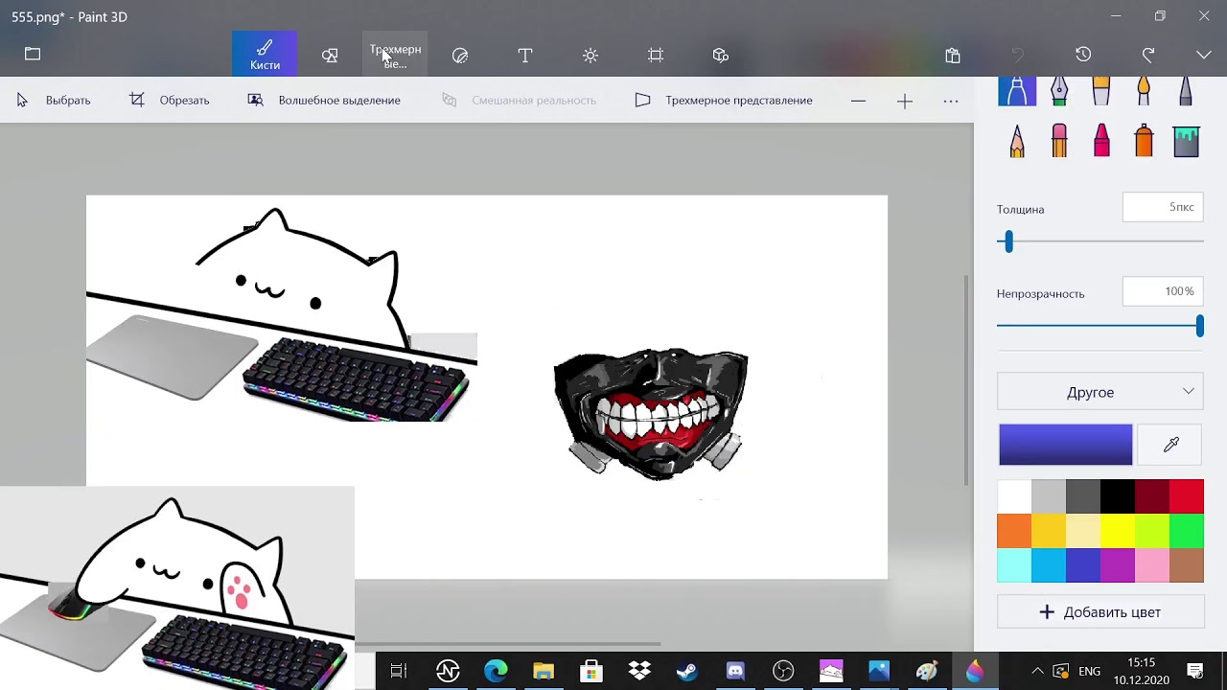The width and height of the screenshot is (1227, 690).
Task: Open the current blue color preview
Action: pos(1065,445)
